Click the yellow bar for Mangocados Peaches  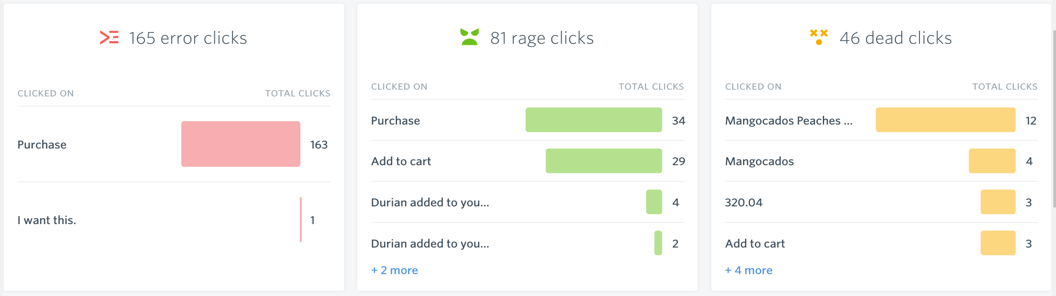click(945, 120)
